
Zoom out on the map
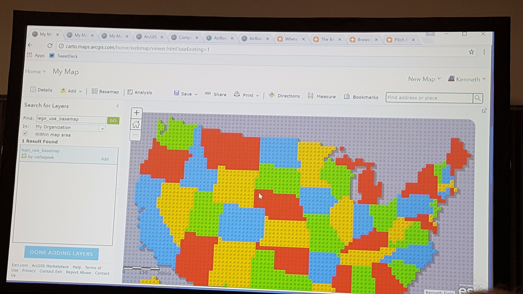(x=136, y=135)
